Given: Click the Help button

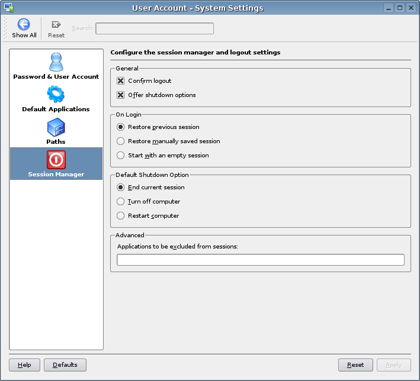Looking at the screenshot, I should point(24,365).
